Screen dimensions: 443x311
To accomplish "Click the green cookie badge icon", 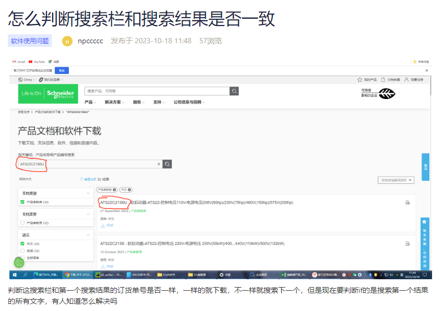I will [x=19, y=263].
